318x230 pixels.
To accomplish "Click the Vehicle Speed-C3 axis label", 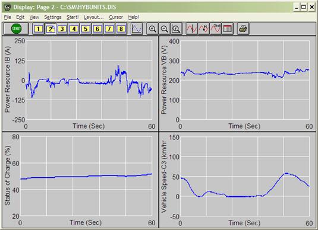I will pos(163,177).
